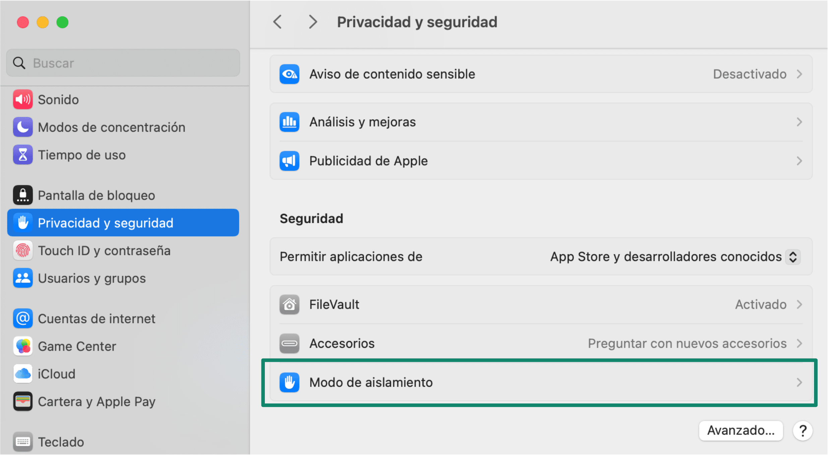Select the iCloud sidebar icon
This screenshot has height=455, width=828.
pyautogui.click(x=23, y=374)
